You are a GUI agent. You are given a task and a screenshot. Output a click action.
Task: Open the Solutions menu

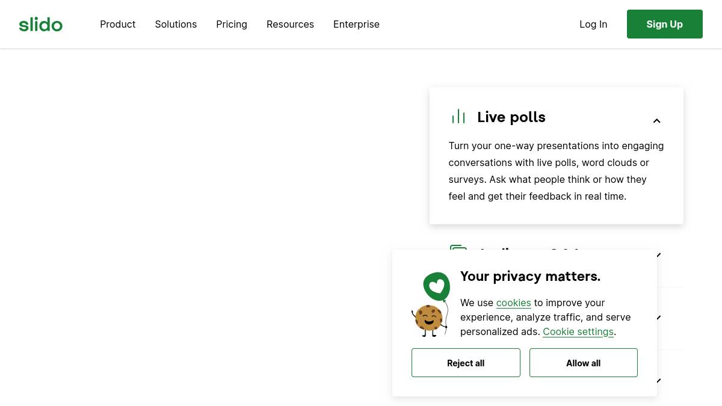pos(176,25)
